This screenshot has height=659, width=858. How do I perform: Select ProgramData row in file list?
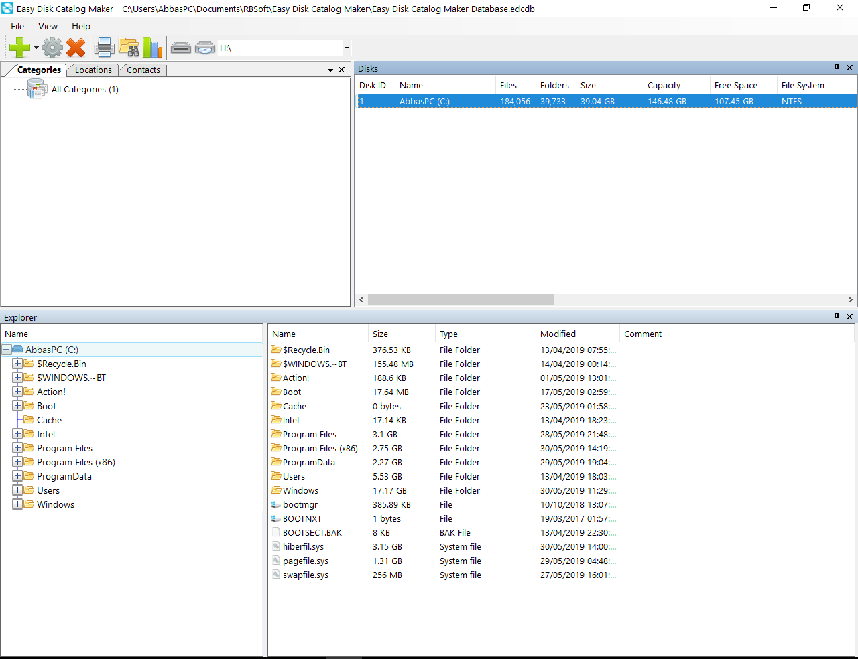click(443, 462)
